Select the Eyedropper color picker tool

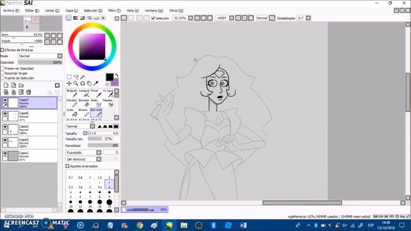click(96, 83)
